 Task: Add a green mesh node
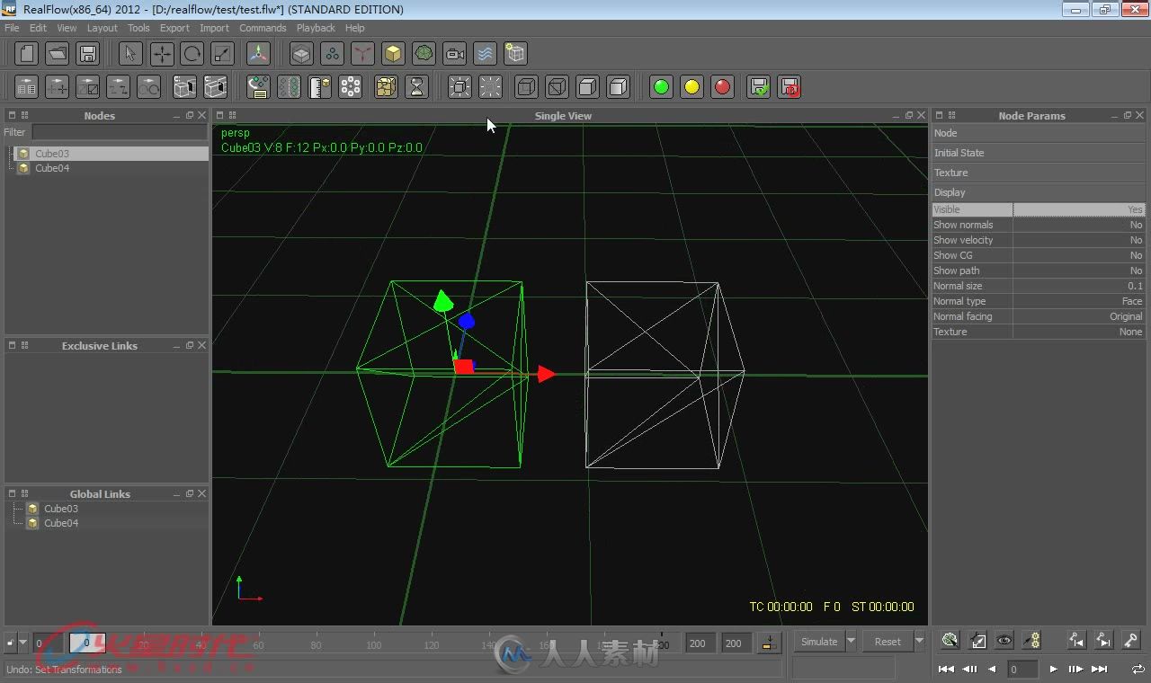[x=424, y=54]
